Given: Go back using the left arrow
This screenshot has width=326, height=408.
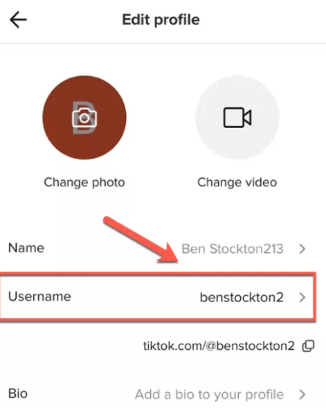Looking at the screenshot, I should (x=18, y=19).
